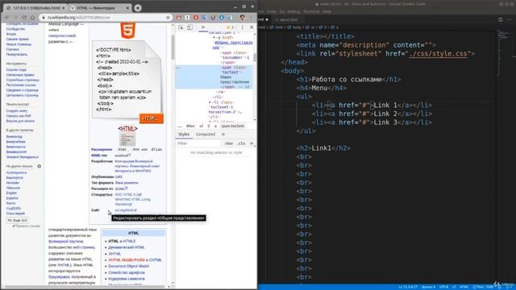
Task: Show more style pane tabs
Action: (x=223, y=135)
